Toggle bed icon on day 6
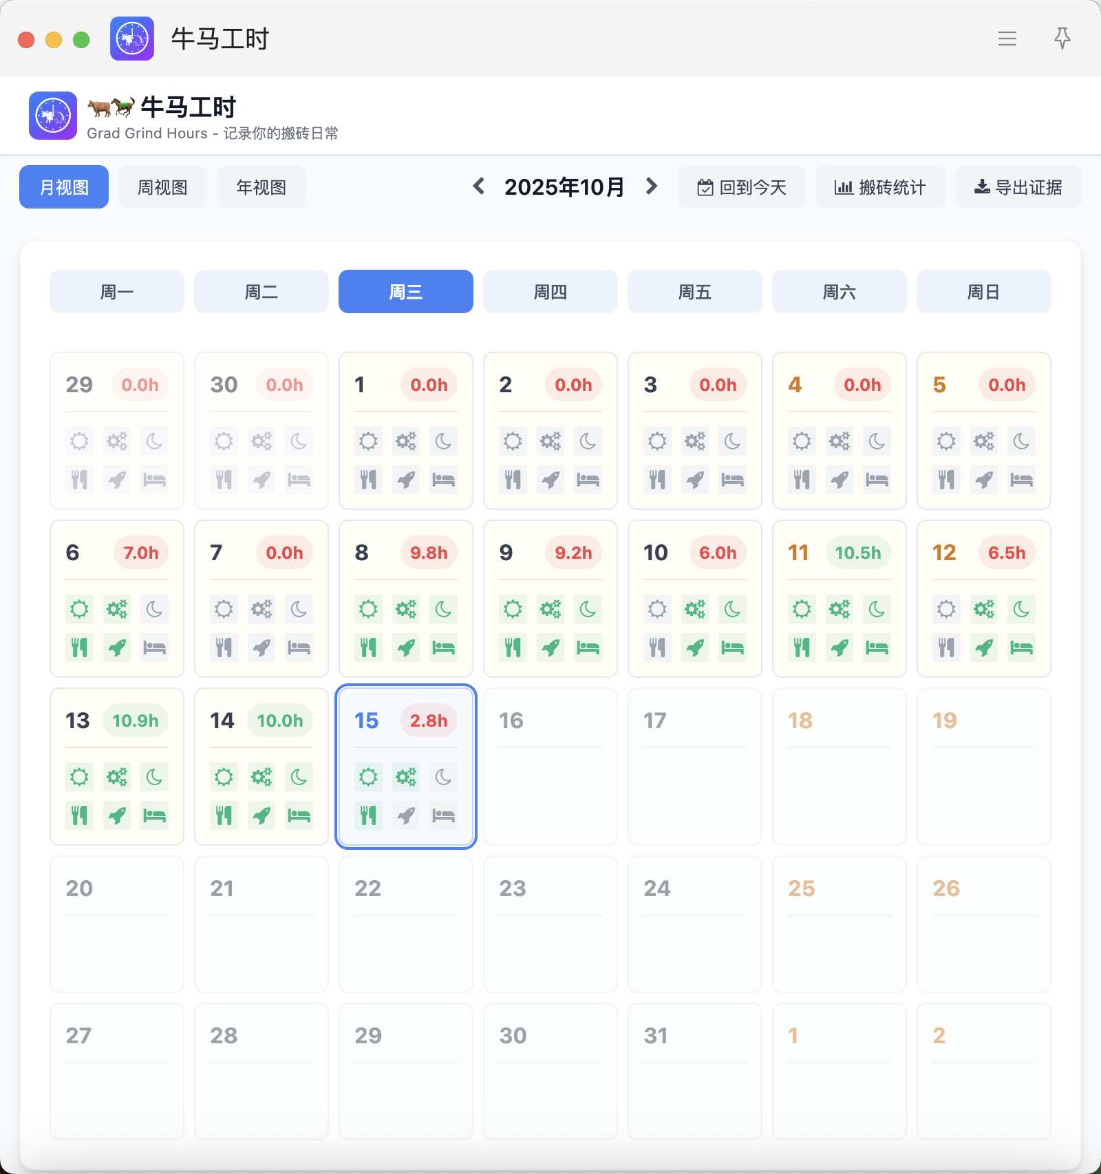1101x1174 pixels. click(x=155, y=648)
